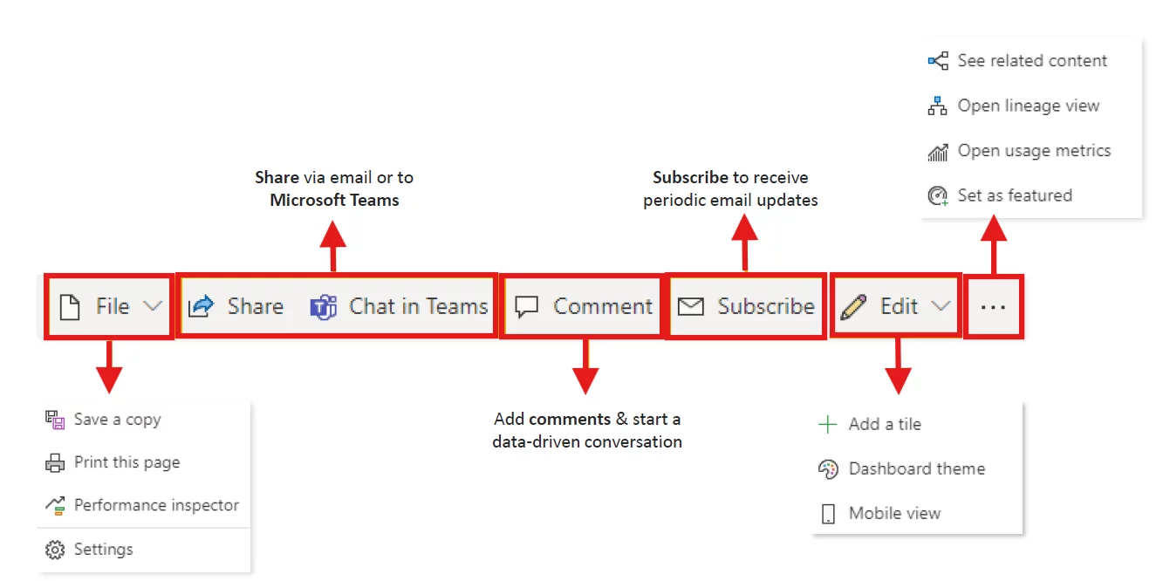
Task: Click the Subscribe envelope icon
Action: [690, 306]
